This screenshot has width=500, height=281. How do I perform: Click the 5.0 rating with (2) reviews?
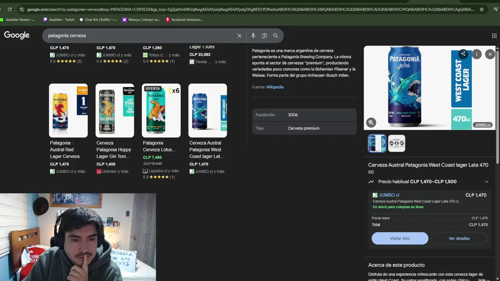point(112,61)
